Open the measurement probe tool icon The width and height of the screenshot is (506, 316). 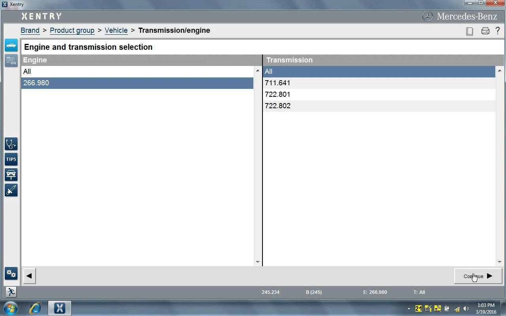11,190
